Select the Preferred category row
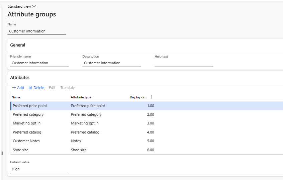Screen dimensions: 283x180 pos(28,114)
